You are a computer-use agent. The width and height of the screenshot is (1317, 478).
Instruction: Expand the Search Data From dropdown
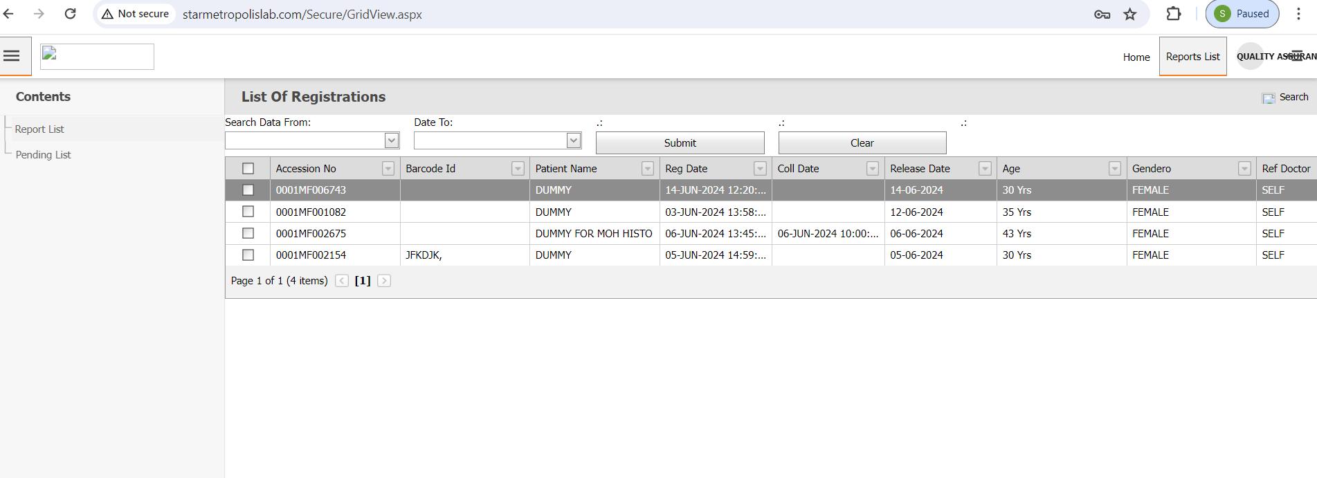tap(392, 140)
